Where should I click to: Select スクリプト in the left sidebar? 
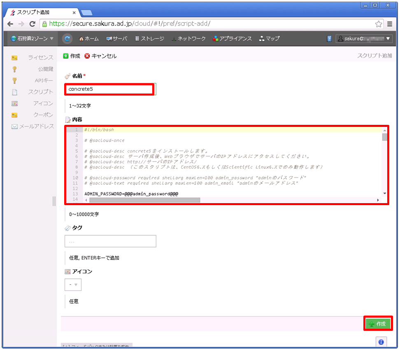pos(40,92)
